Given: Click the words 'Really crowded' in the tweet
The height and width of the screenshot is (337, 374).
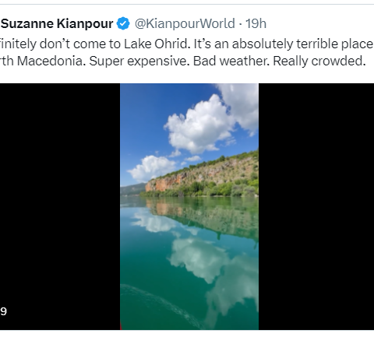Looking at the screenshot, I should (318, 61).
